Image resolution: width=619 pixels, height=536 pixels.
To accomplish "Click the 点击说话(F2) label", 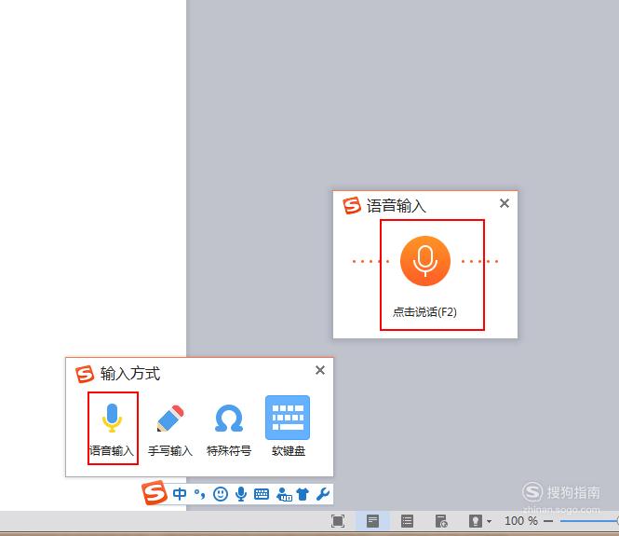I will (x=424, y=312).
